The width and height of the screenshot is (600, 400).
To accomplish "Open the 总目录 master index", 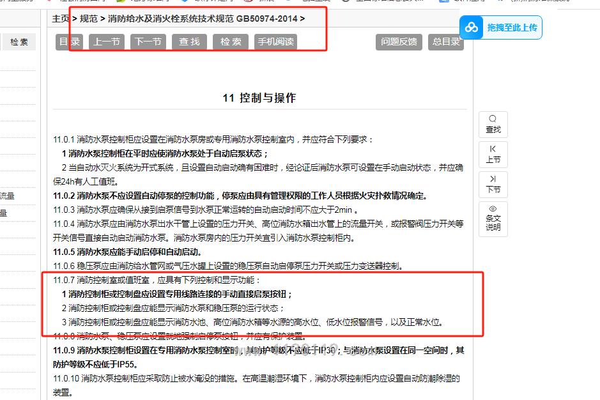I will 446,42.
